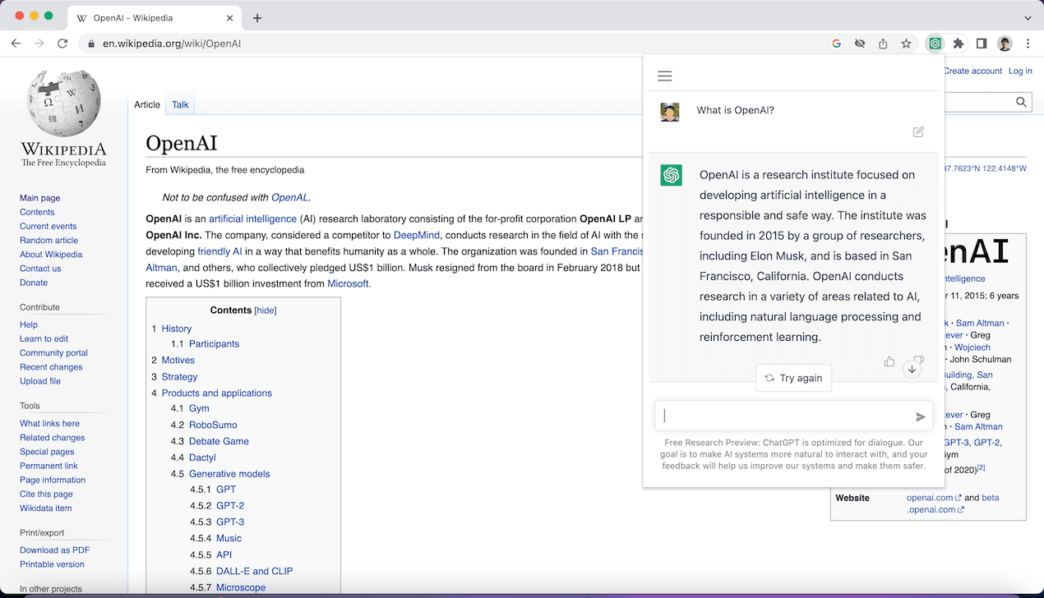
Task: Open the Chrome extensions puzzle icon
Action: [x=959, y=44]
